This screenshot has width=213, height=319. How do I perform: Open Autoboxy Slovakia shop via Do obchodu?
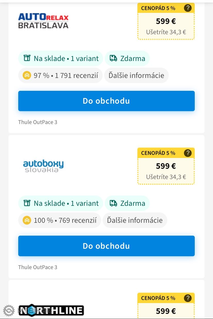tap(106, 246)
